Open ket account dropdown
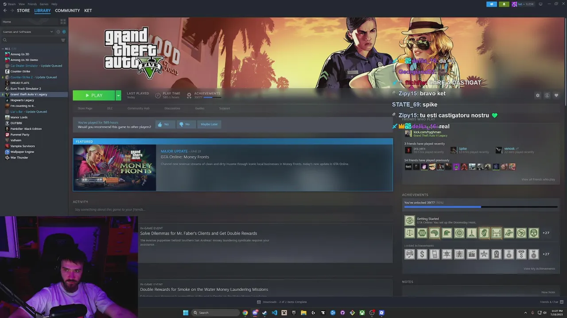This screenshot has height=318, width=567. coord(523,4)
